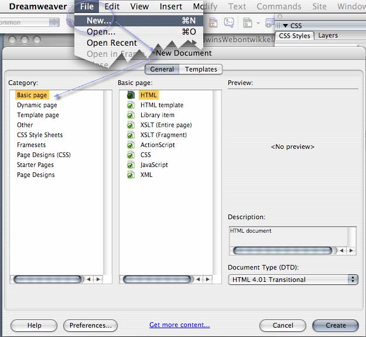Click the Create button
The image size is (366, 337).
(x=336, y=325)
